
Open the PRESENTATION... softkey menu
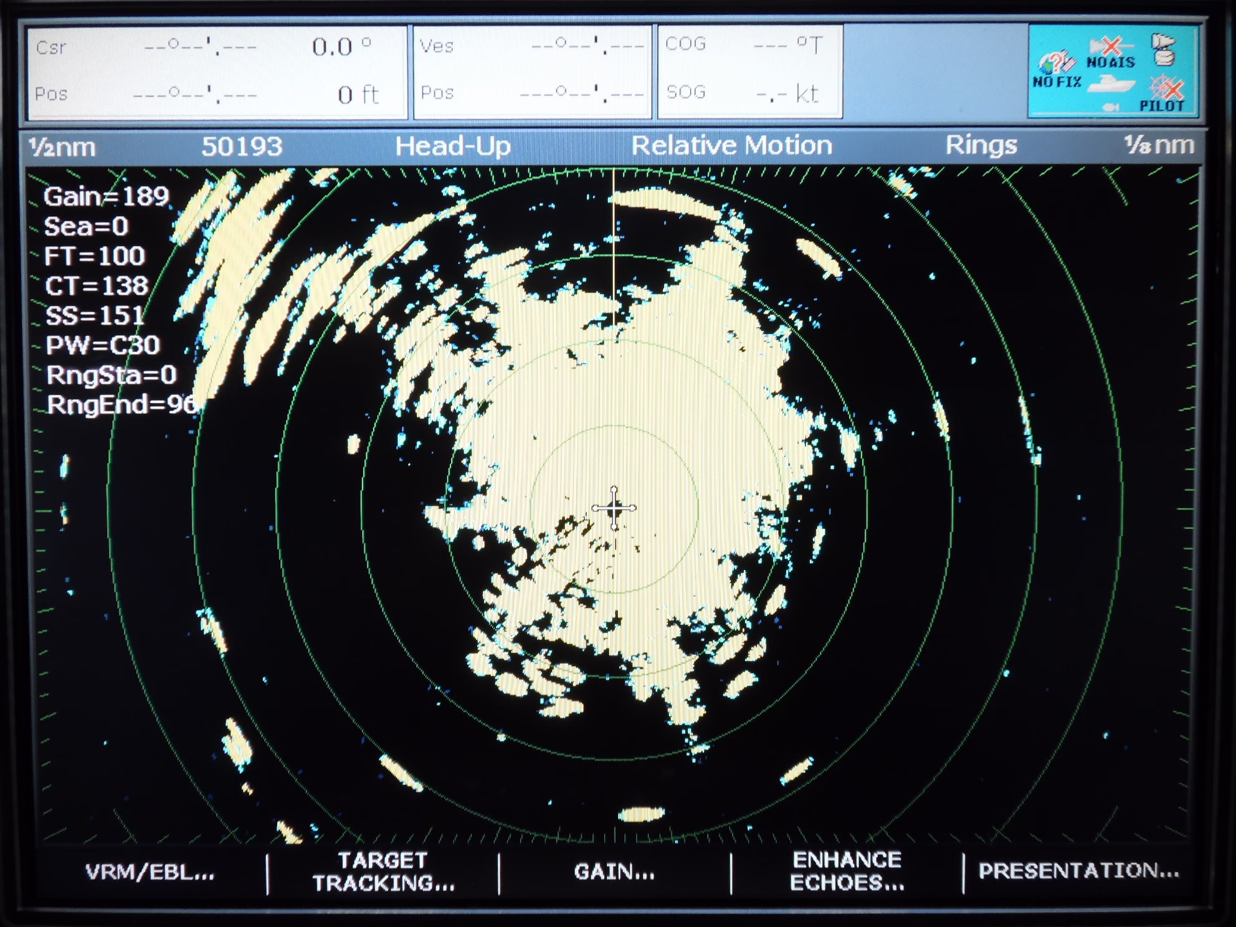1078,870
